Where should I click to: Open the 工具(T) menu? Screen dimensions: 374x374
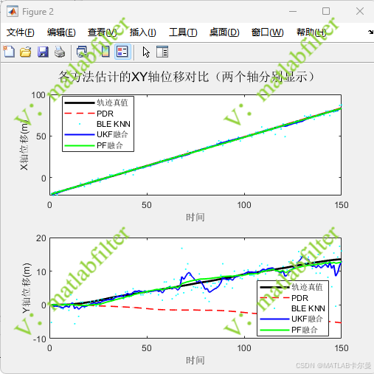(183, 32)
